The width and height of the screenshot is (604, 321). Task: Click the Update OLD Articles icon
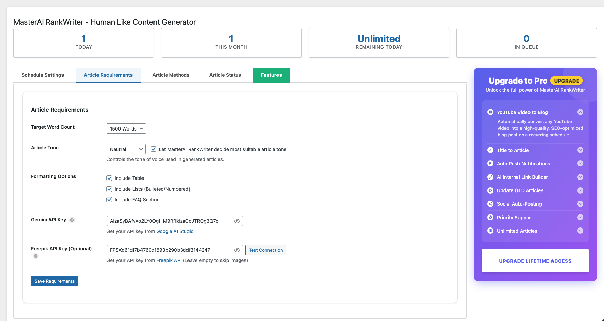coord(490,190)
